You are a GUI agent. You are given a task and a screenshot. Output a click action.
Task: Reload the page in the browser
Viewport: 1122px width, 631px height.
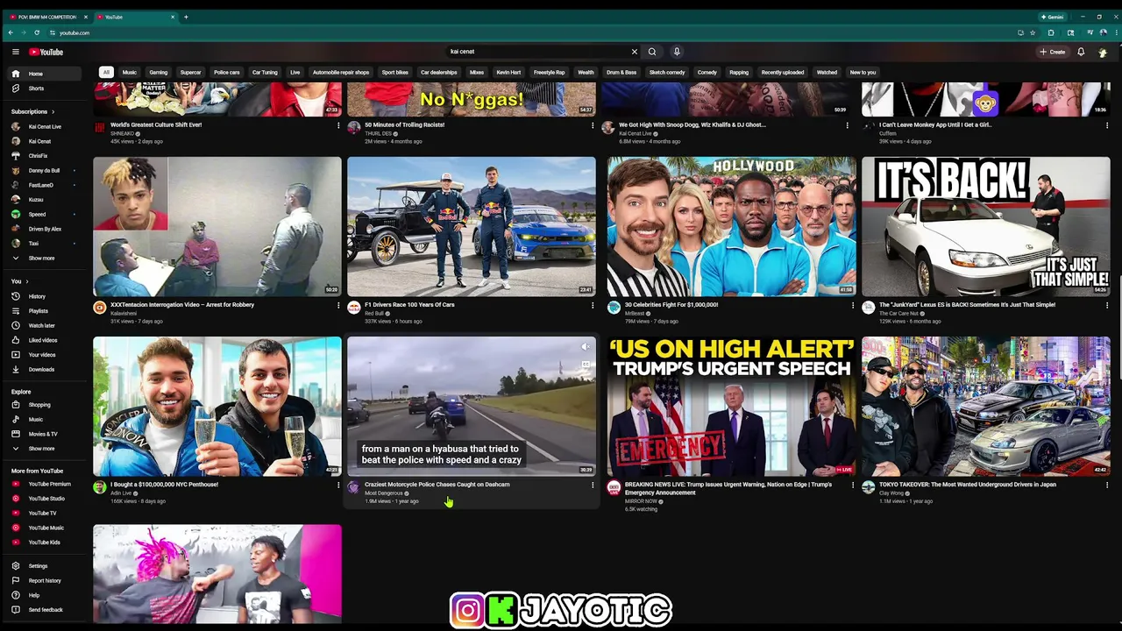[36, 32]
